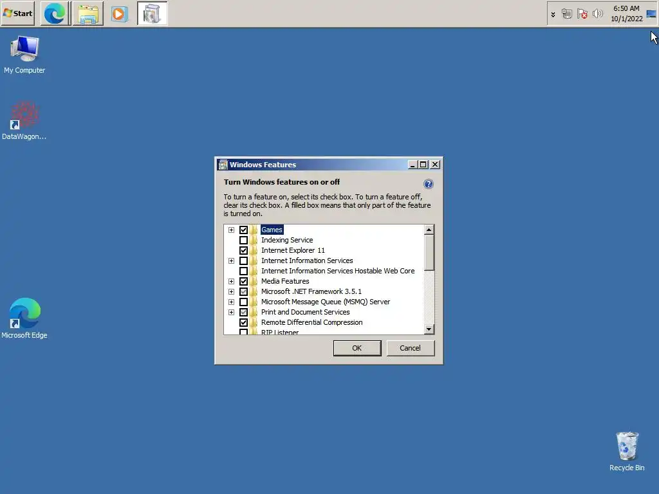Select the Indexing Service row text
659x494 pixels.
(x=287, y=241)
